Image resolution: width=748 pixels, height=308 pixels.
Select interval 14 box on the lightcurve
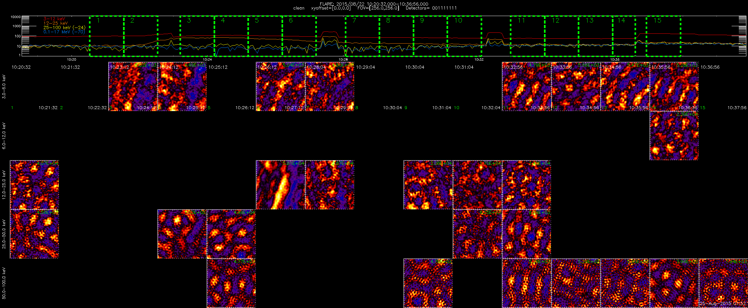(624, 36)
